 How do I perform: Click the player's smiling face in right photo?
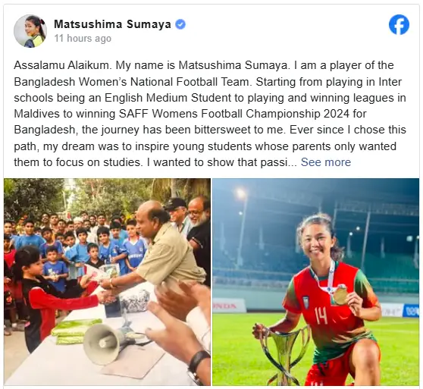(318, 243)
